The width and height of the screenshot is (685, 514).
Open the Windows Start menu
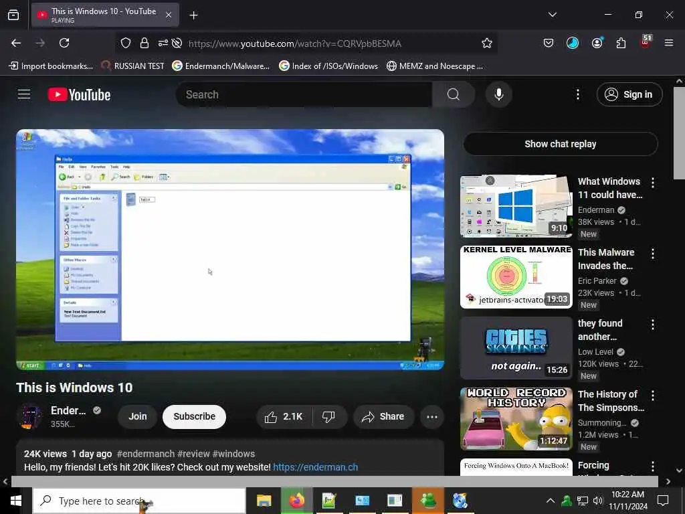(x=16, y=501)
